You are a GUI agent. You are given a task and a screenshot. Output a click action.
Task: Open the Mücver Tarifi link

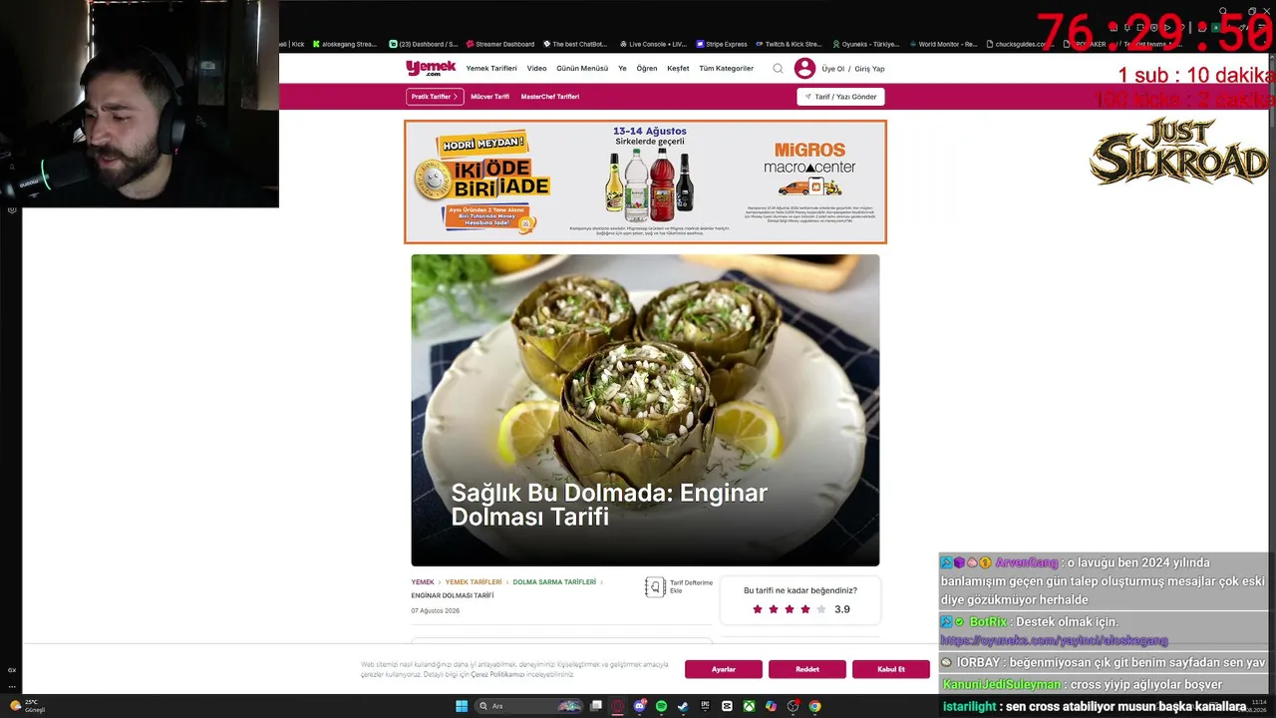coord(489,97)
